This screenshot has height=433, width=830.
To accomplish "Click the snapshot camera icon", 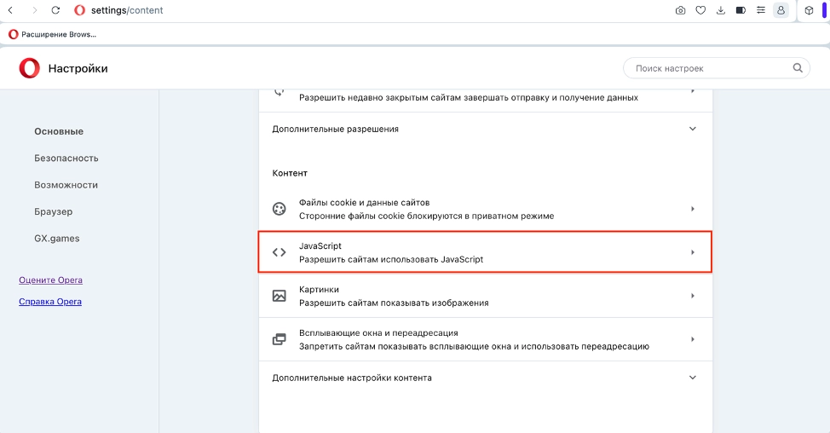I will click(680, 10).
